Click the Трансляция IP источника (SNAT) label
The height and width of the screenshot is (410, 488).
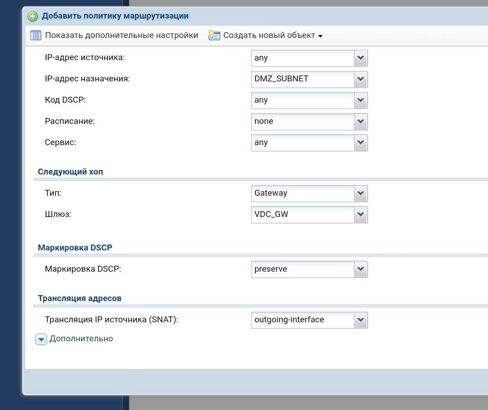112,320
